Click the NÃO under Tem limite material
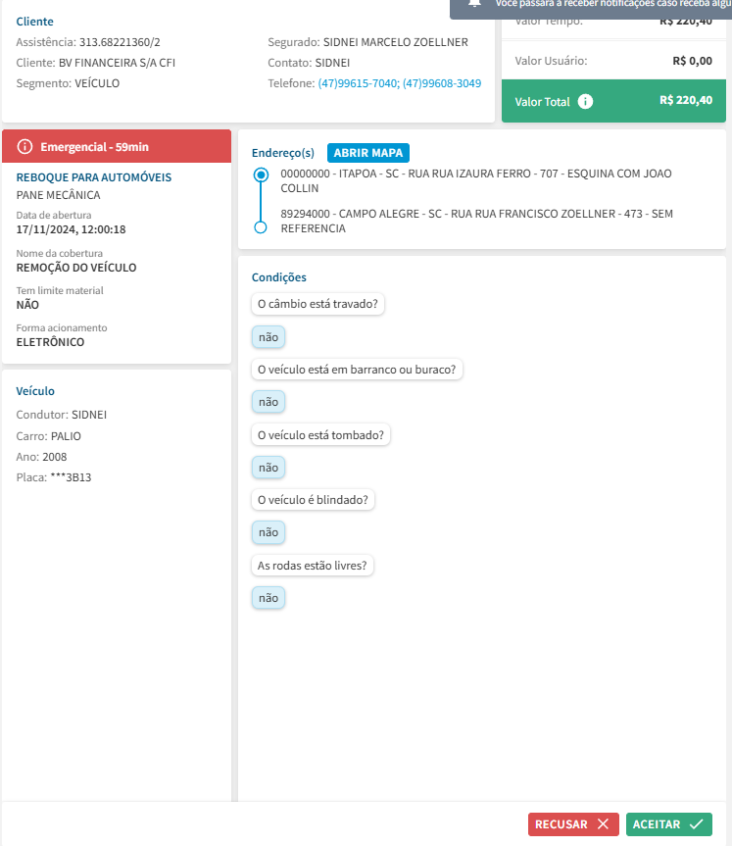The image size is (732, 846). click(x=27, y=305)
